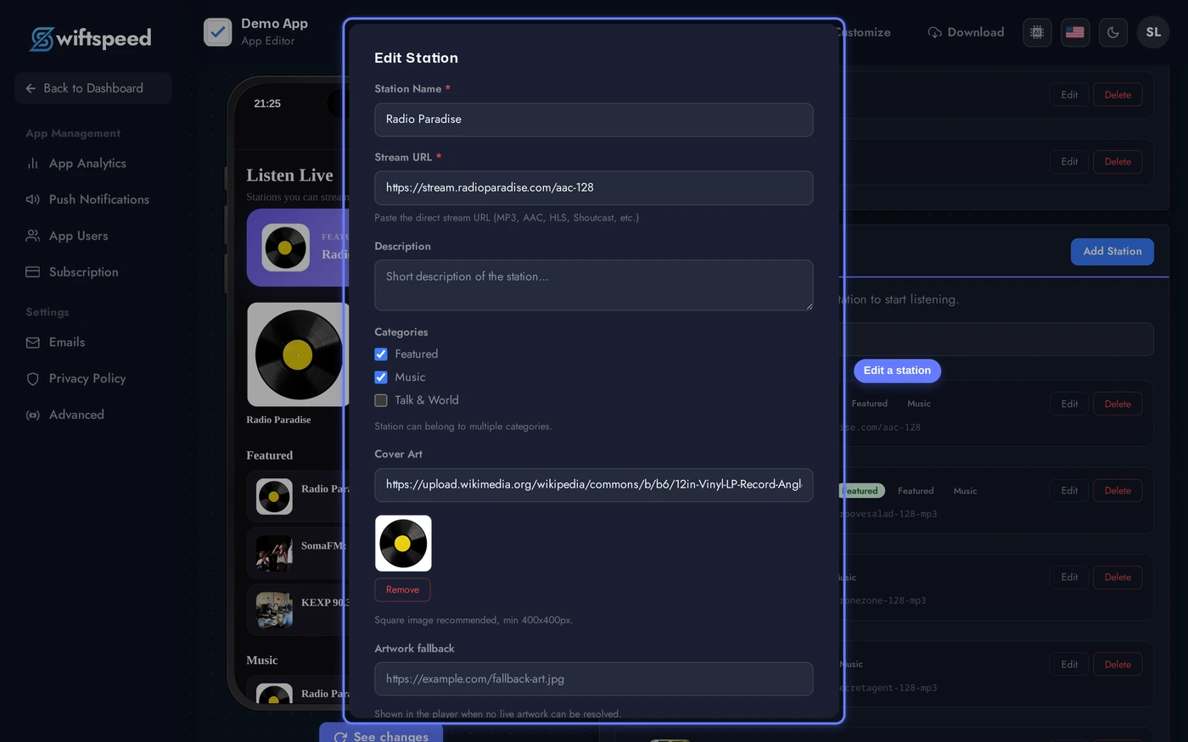Click the 'Listen Live' heading in preview
This screenshot has width=1188, height=742.
click(x=289, y=176)
